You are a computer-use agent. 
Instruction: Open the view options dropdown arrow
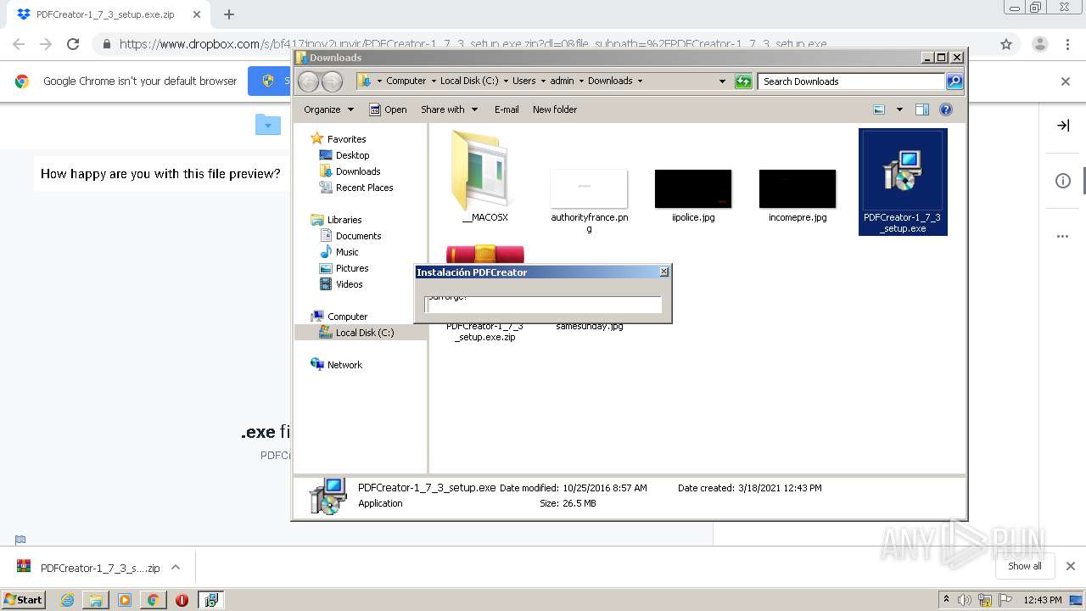click(899, 109)
